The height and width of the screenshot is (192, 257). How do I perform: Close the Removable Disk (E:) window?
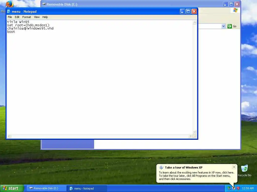[x=237, y=4]
